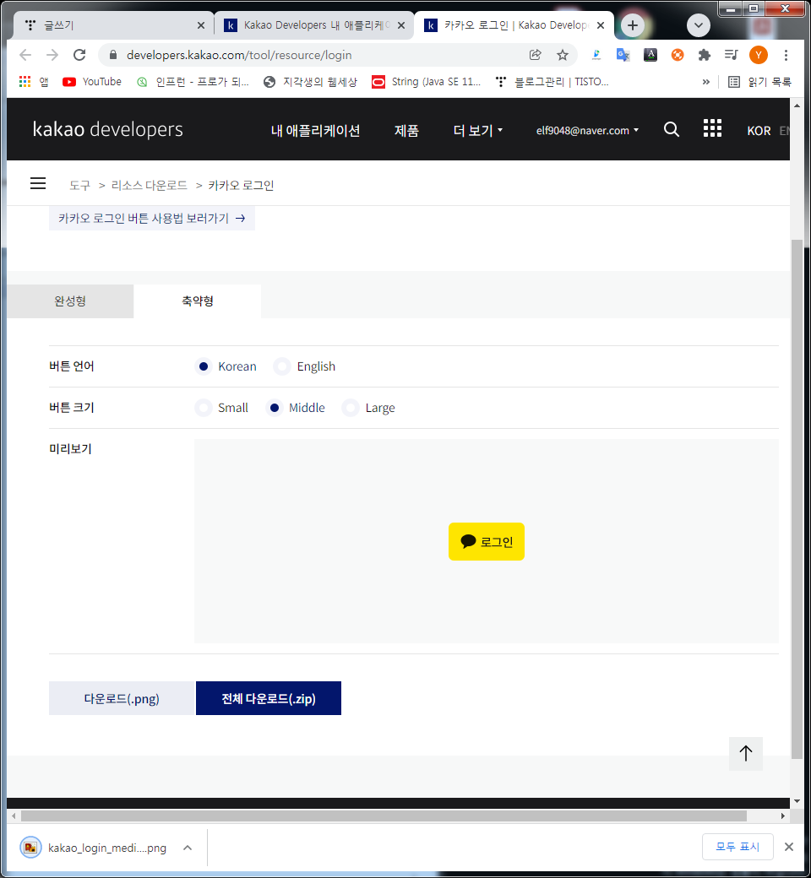Click 전체 다운로드(.zip) button
This screenshot has height=878, width=811.
[x=269, y=698]
